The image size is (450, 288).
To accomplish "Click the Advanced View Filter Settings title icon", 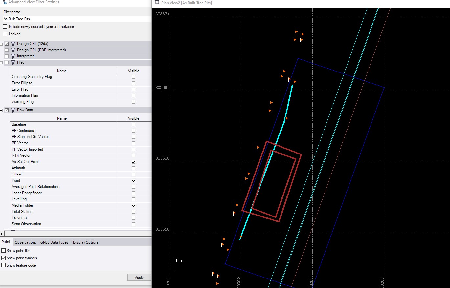I will point(4,2).
